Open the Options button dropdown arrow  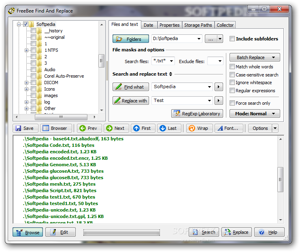275,128
